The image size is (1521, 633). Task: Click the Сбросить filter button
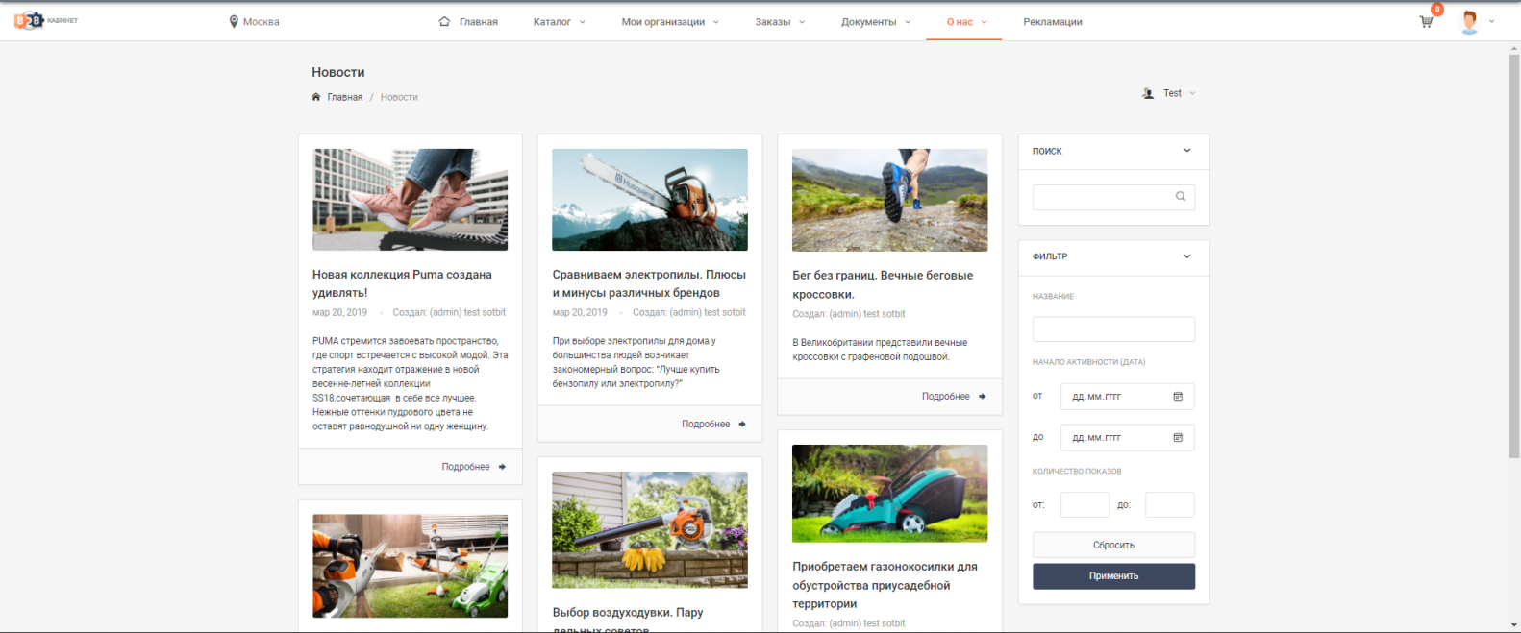tap(1113, 545)
